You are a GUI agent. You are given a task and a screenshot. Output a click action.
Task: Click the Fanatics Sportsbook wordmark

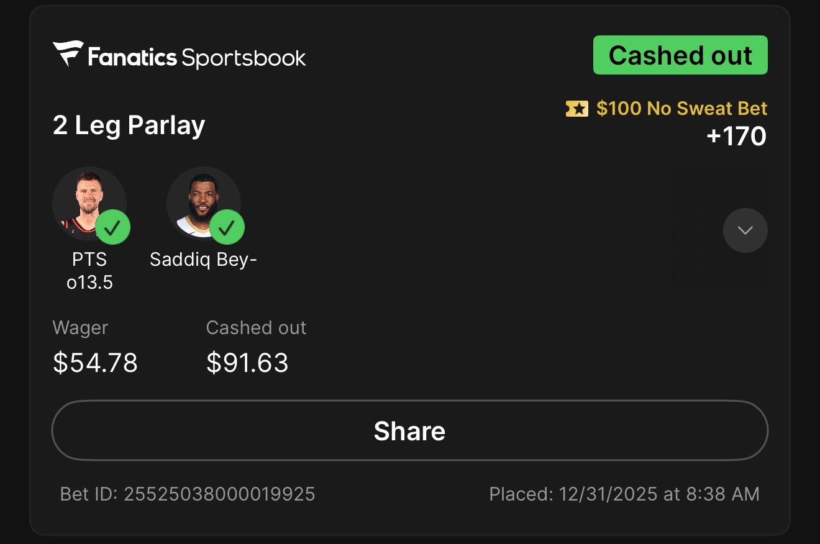[197, 58]
